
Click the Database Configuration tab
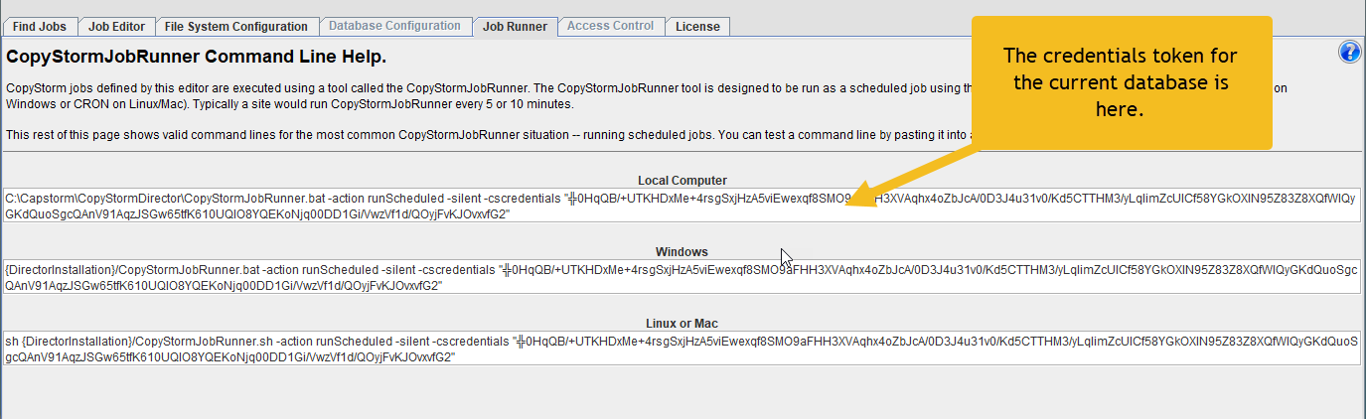point(394,26)
